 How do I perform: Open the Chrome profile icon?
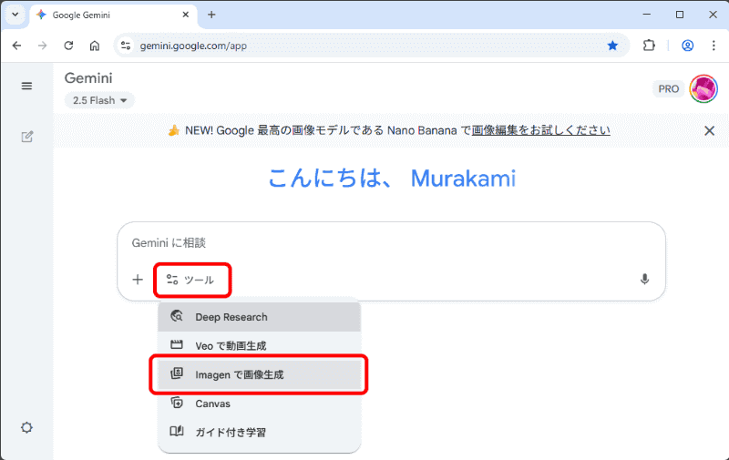coord(688,46)
